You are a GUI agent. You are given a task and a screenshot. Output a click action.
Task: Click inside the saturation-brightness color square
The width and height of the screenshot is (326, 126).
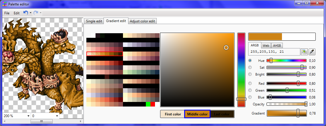[197, 70]
